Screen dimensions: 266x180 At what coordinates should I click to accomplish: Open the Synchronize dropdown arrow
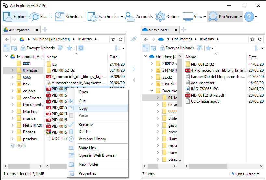[x=122, y=17]
